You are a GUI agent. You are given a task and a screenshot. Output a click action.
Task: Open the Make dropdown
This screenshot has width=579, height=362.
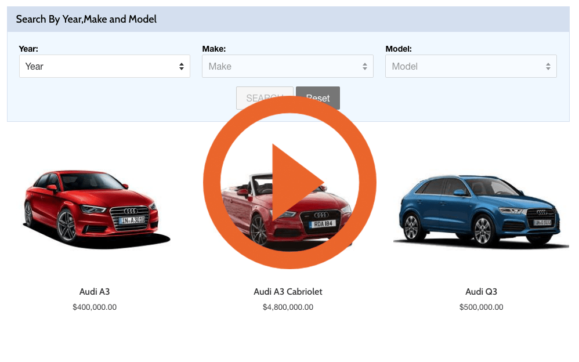coord(288,66)
